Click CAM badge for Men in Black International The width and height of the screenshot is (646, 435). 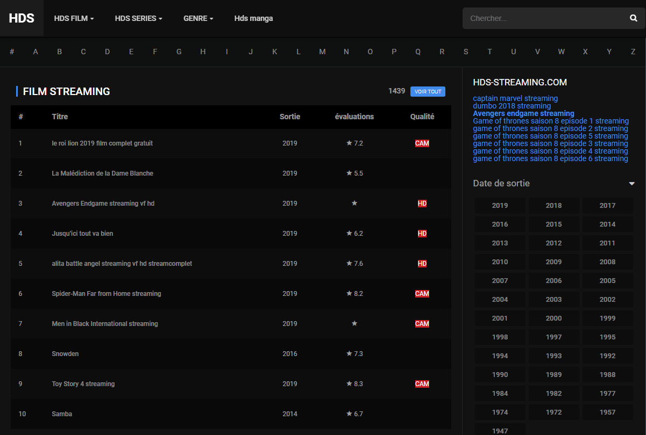click(422, 324)
